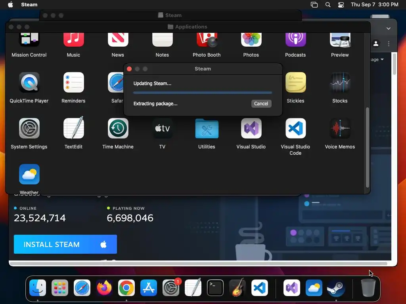Open the Time Machine app icon

pos(118,128)
